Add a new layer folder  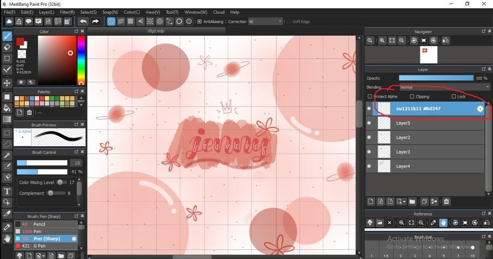coord(412,202)
